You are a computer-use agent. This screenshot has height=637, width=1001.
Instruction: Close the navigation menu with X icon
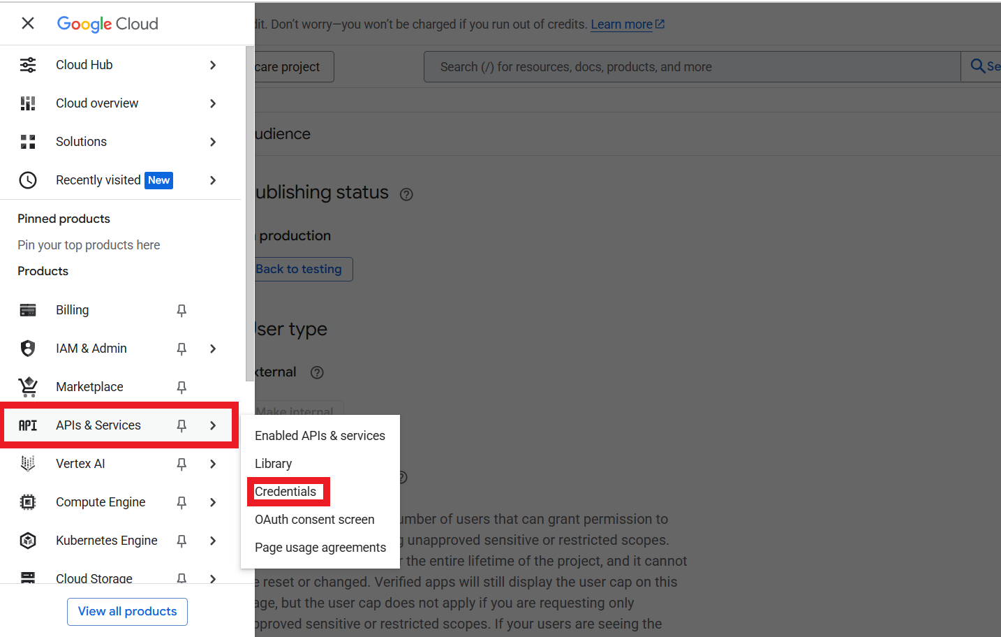[x=28, y=23]
